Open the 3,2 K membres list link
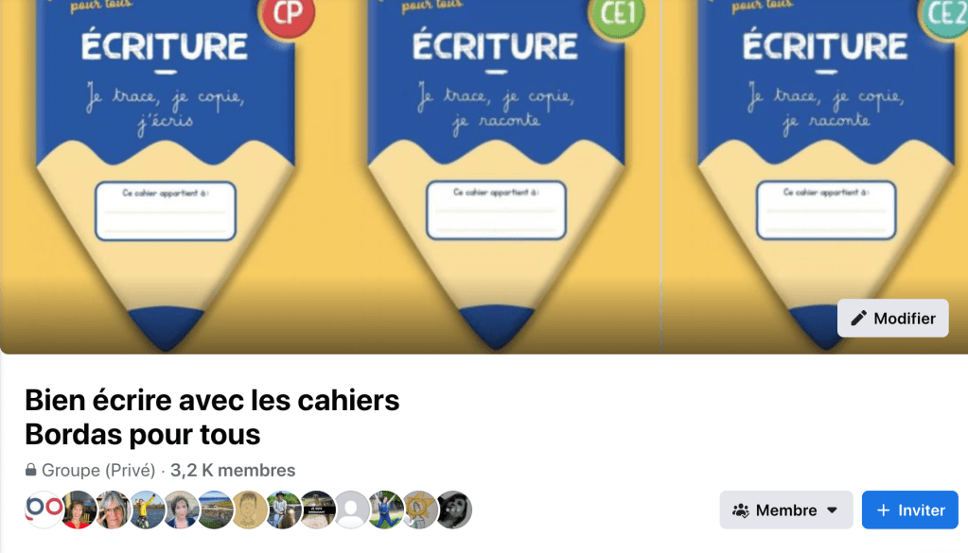 tap(233, 471)
